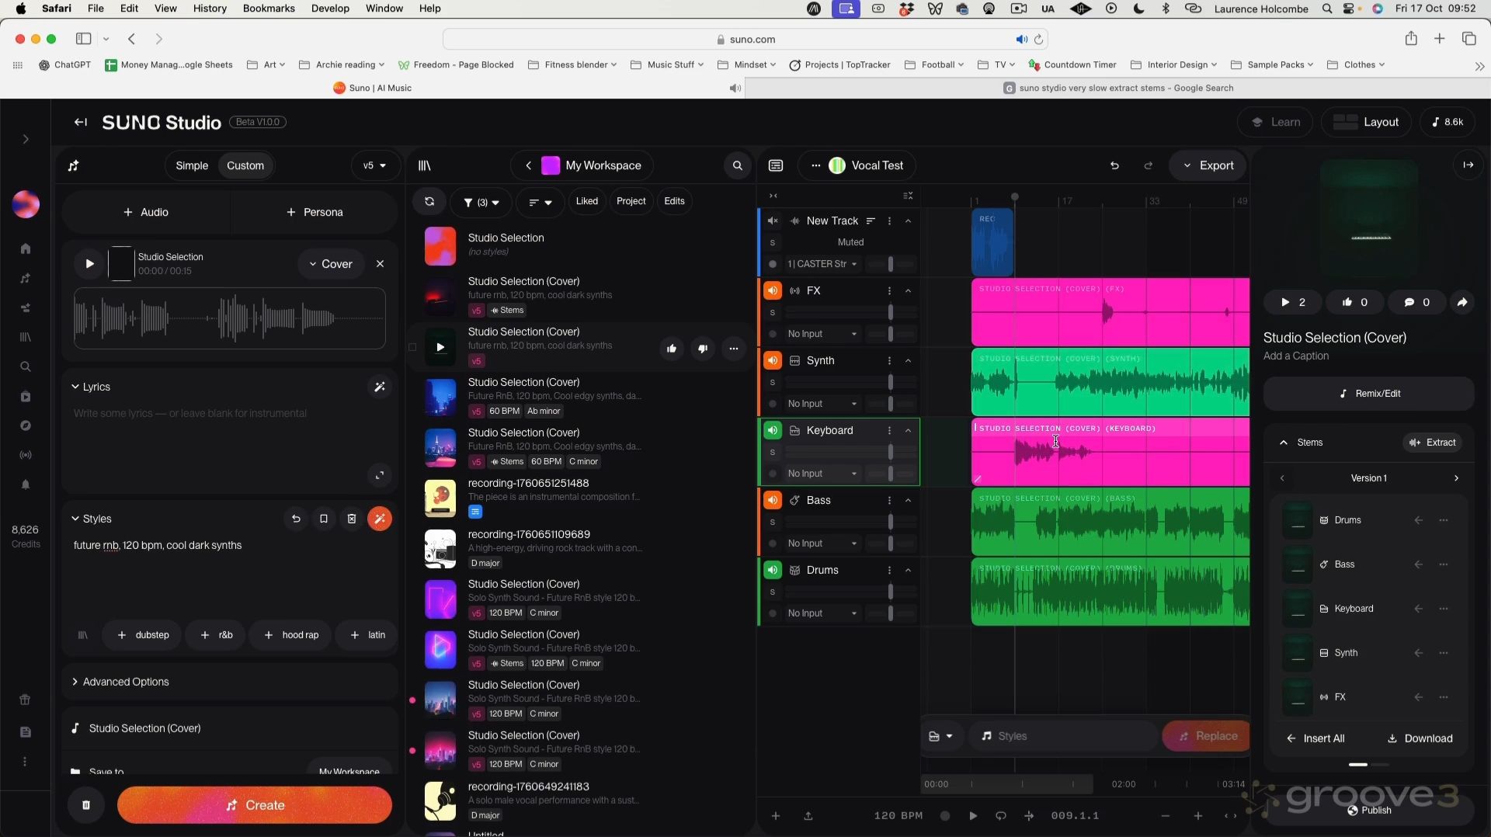
Task: Thumbs down the highlighted Studio Selection (Cover)
Action: 703,349
